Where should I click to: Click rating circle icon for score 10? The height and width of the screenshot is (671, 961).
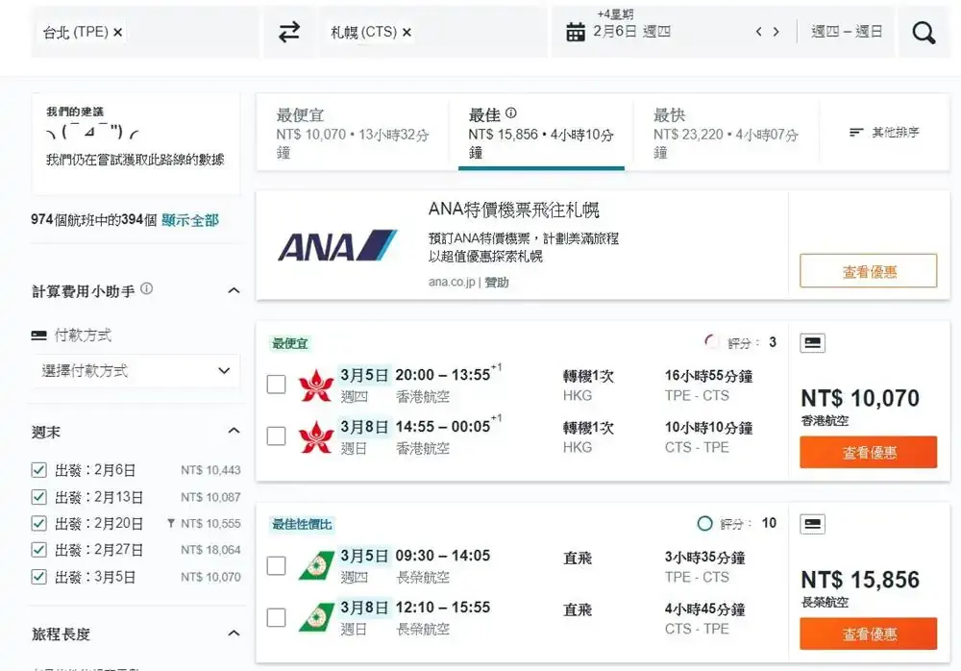click(x=704, y=523)
